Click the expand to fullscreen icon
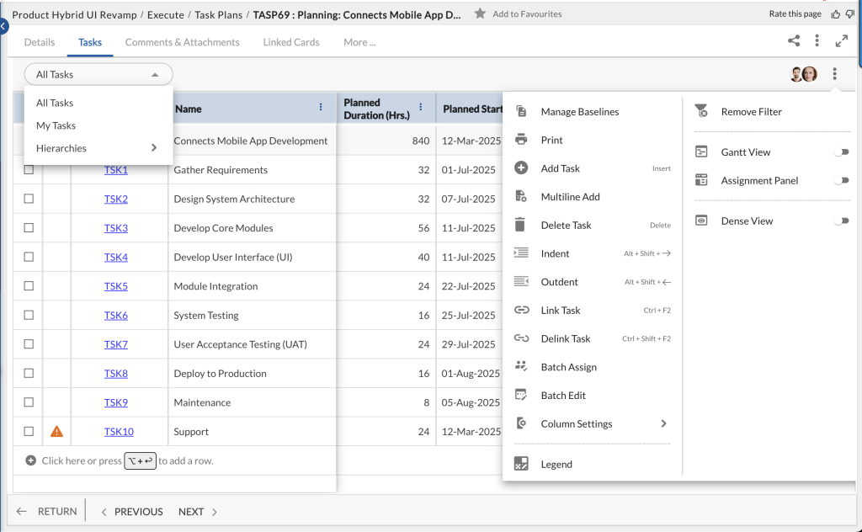This screenshot has width=862, height=532. click(842, 40)
